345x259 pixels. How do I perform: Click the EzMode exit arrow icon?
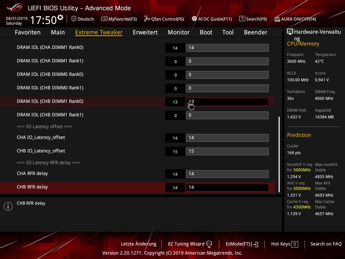tap(255, 244)
